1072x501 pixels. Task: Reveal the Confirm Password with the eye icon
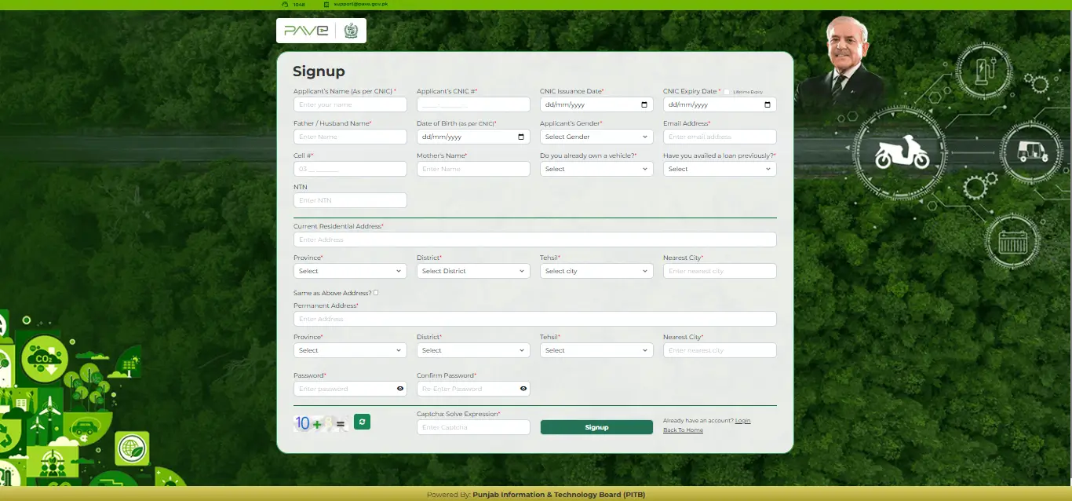click(523, 388)
